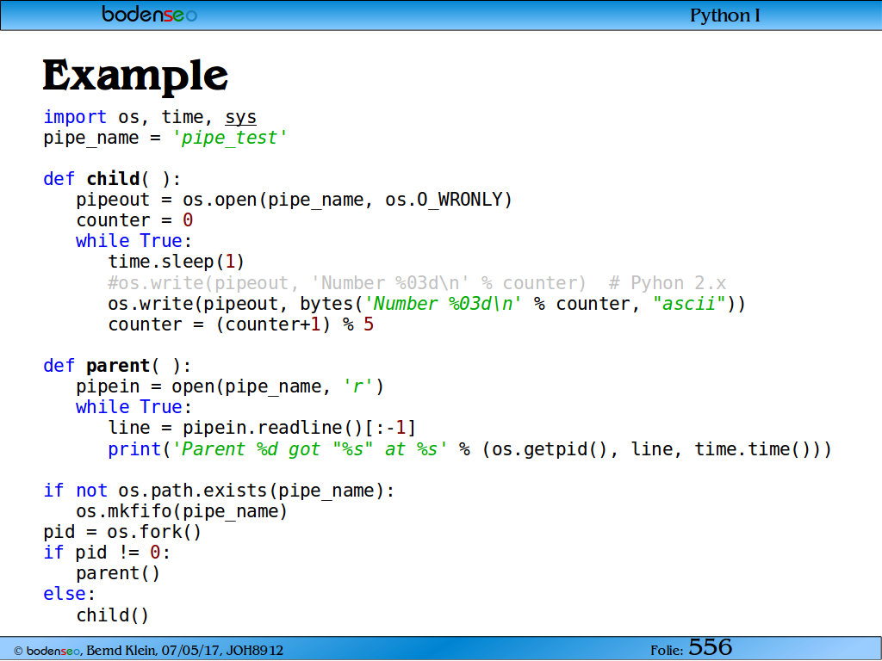
Task: Click the 'os.mkfifo(pipe_name)' line
Action: (x=182, y=511)
